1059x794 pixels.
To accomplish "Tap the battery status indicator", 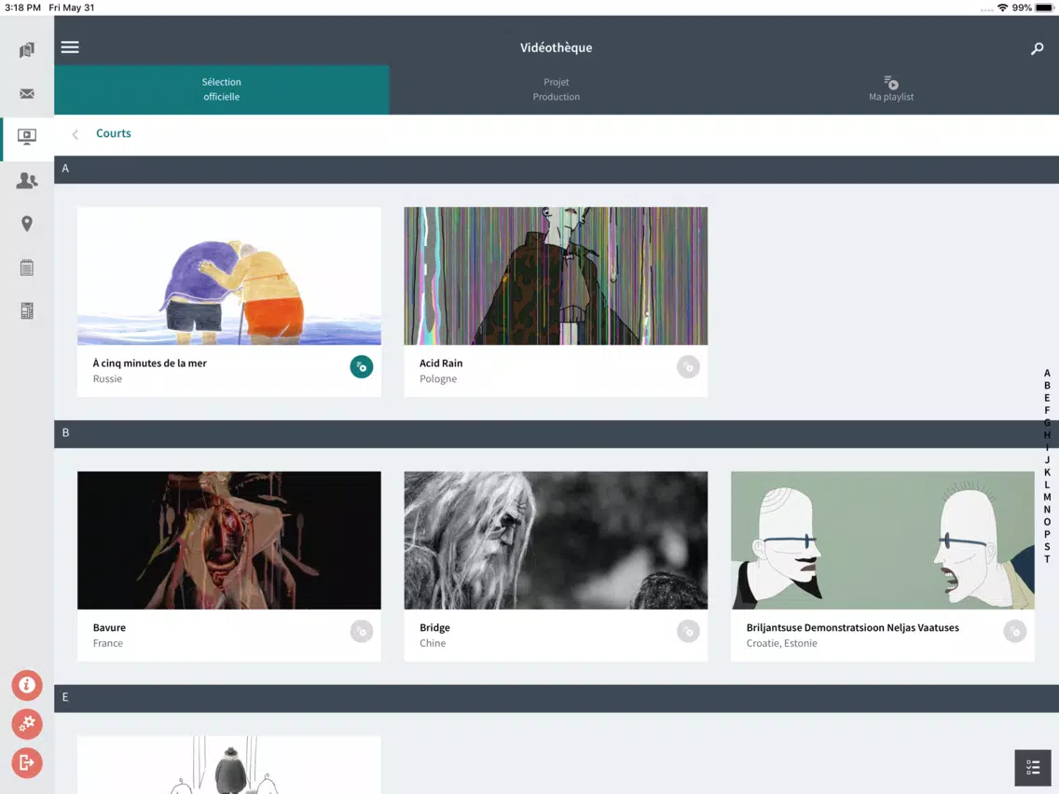I will 1044,7.
